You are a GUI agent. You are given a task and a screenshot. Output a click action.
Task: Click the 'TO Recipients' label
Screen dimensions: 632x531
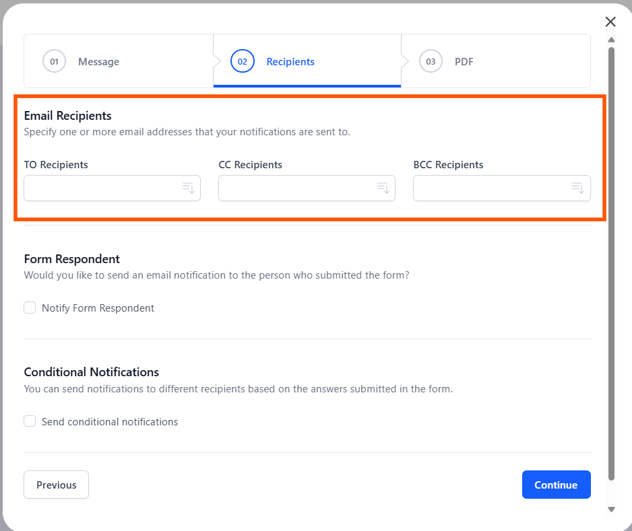[56, 165]
